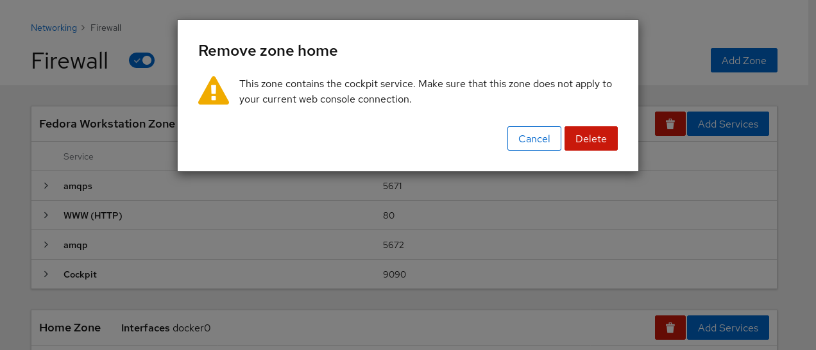This screenshot has width=816, height=350.
Task: Toggle the Firewall enable switch
Action: pos(142,60)
